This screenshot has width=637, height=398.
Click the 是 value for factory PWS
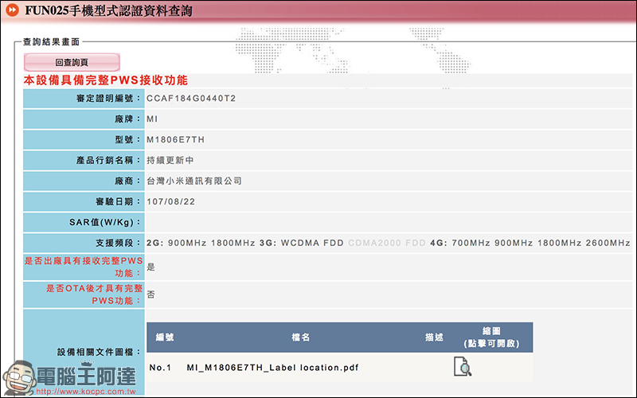click(x=150, y=267)
